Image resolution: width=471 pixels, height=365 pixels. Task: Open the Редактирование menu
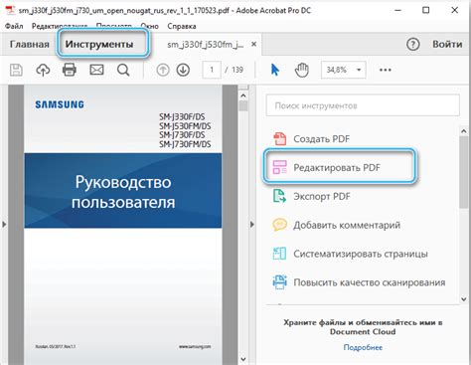pos(60,26)
